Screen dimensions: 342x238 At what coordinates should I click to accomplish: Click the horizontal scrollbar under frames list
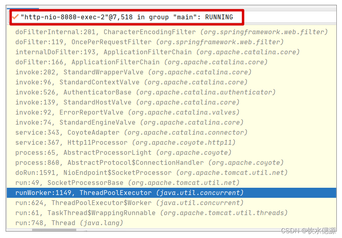tap(54, 230)
